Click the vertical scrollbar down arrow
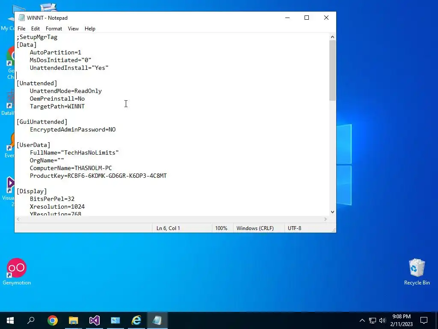 point(332,212)
